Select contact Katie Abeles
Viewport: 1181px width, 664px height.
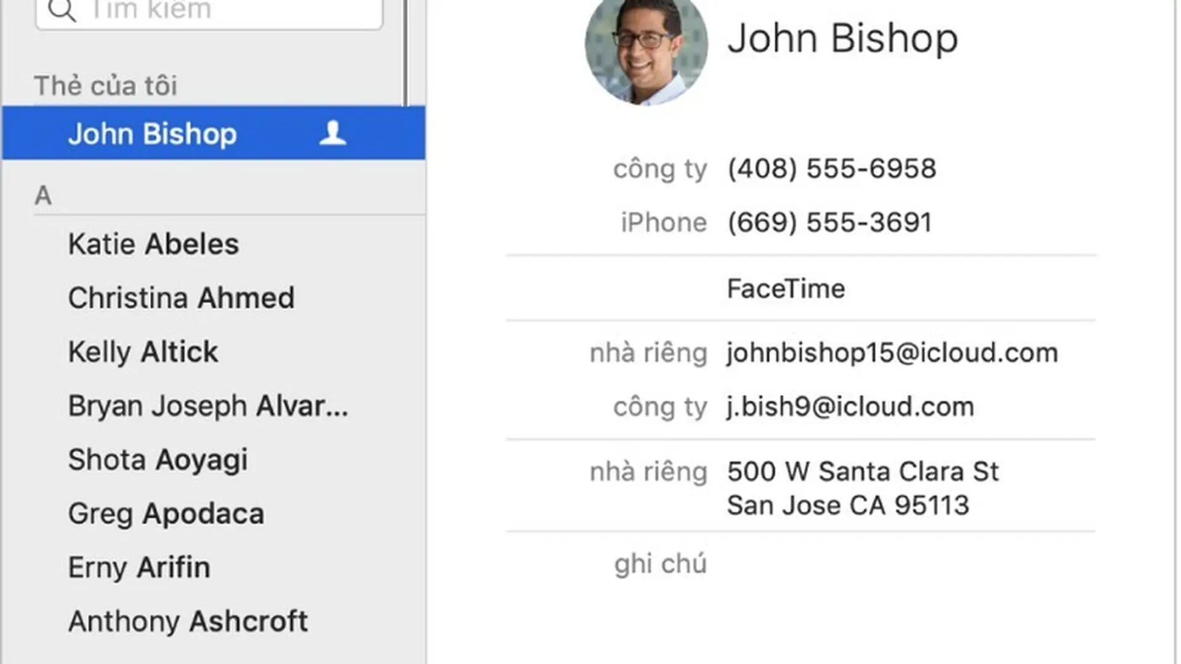point(153,244)
